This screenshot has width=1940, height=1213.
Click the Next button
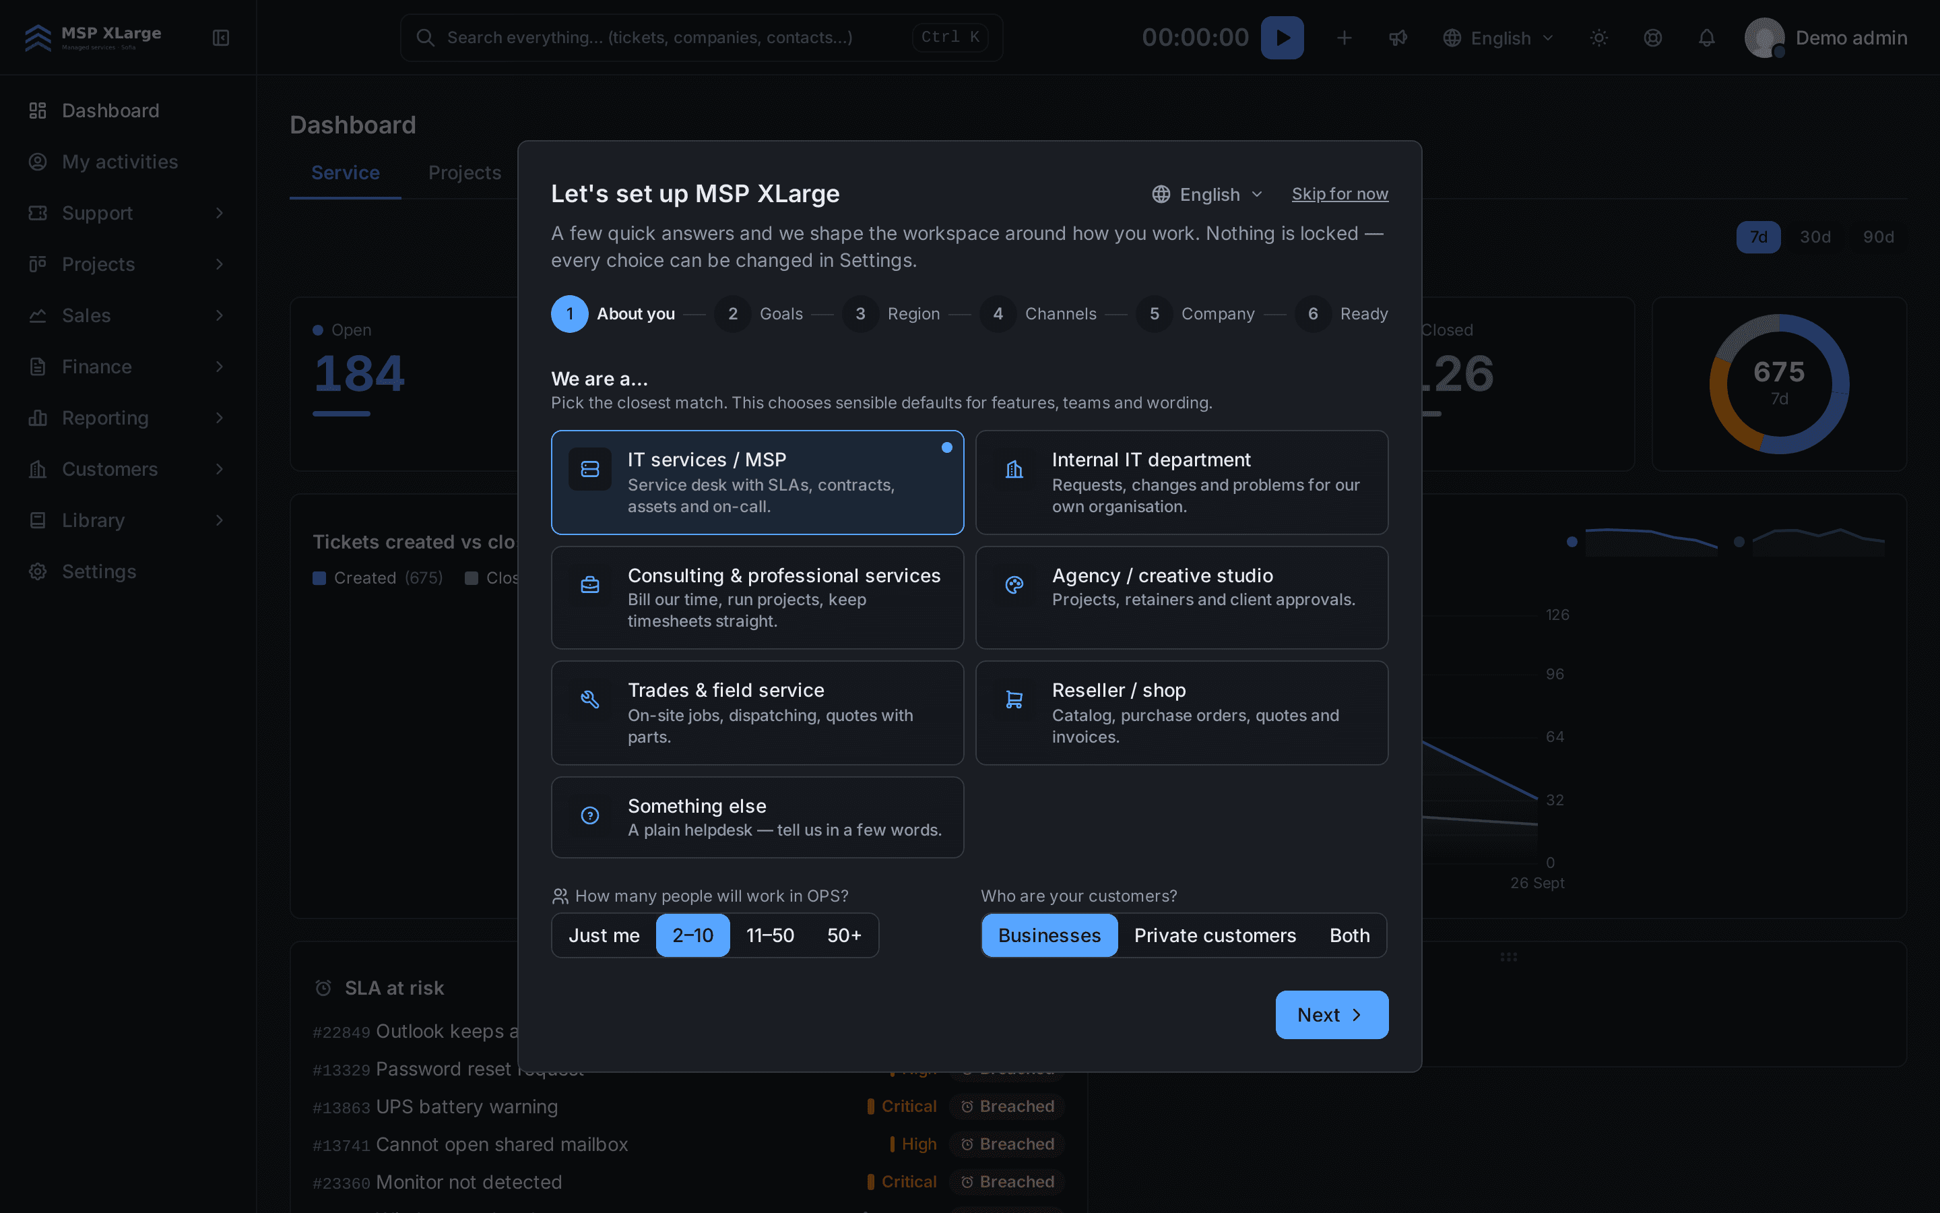pyautogui.click(x=1332, y=1015)
